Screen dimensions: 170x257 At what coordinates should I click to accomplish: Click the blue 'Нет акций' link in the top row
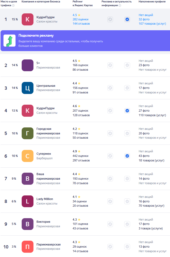point(146,15)
